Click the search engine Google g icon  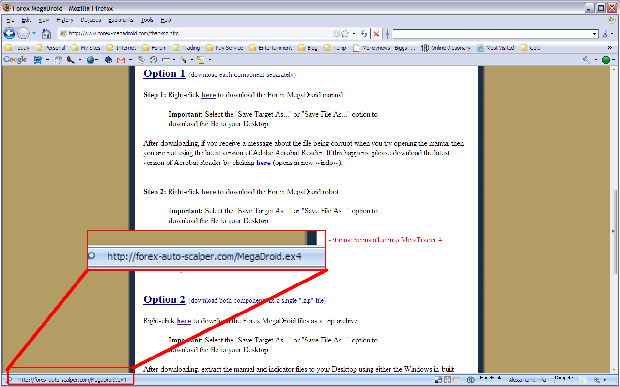tap(605, 34)
